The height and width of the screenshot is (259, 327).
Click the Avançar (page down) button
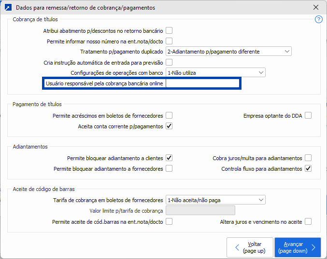(298, 247)
